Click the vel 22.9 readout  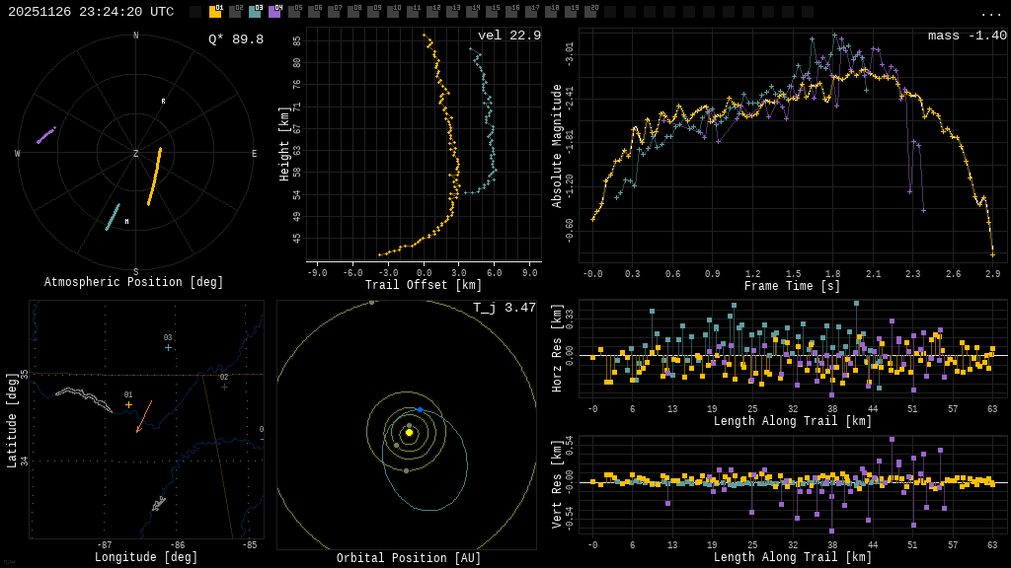pyautogui.click(x=509, y=35)
